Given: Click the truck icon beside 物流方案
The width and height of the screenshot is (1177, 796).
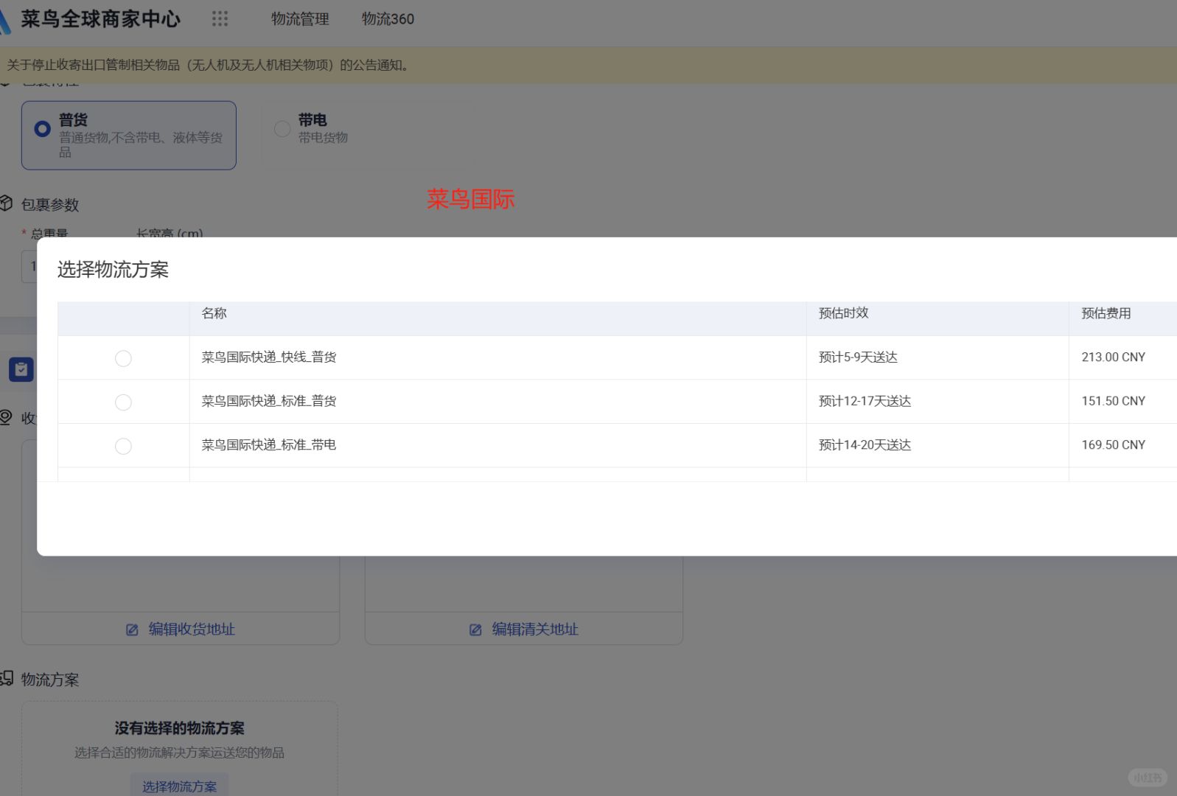Looking at the screenshot, I should (7, 678).
